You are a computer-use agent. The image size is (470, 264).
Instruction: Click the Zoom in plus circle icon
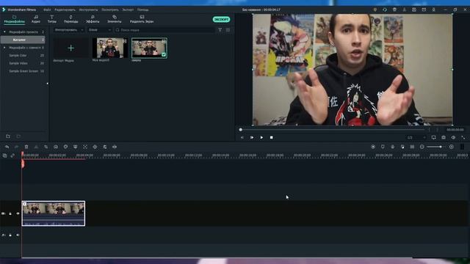pos(452,147)
